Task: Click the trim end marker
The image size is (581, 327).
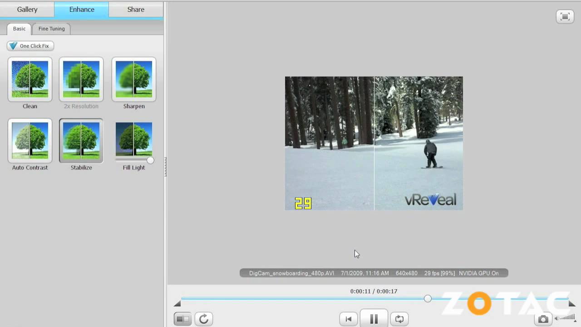Action: click(x=572, y=304)
